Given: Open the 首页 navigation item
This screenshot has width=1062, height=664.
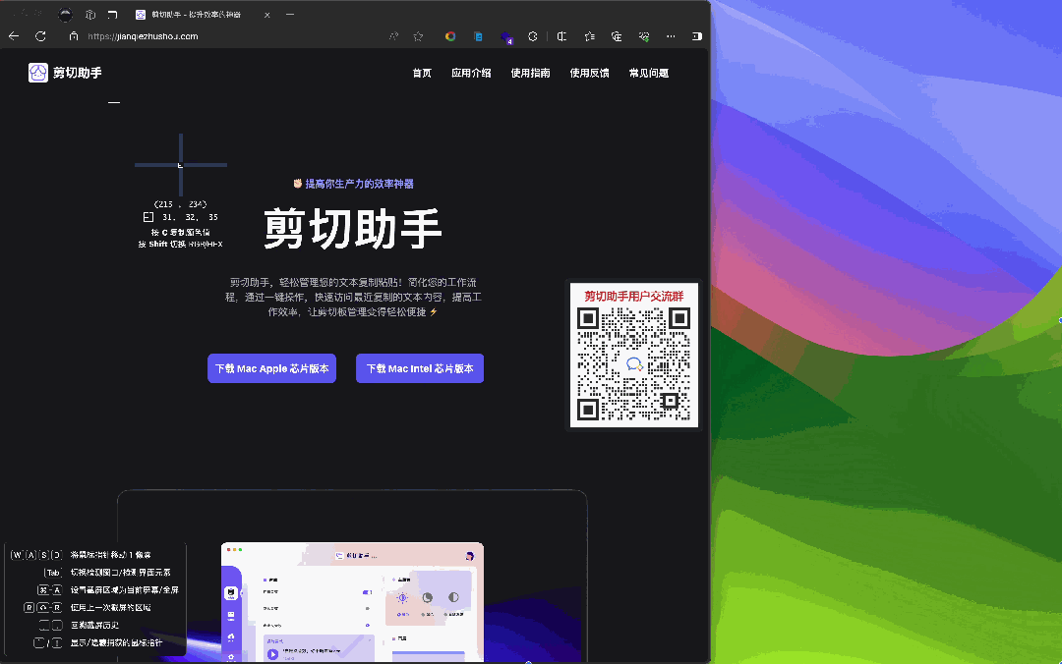Looking at the screenshot, I should (422, 73).
